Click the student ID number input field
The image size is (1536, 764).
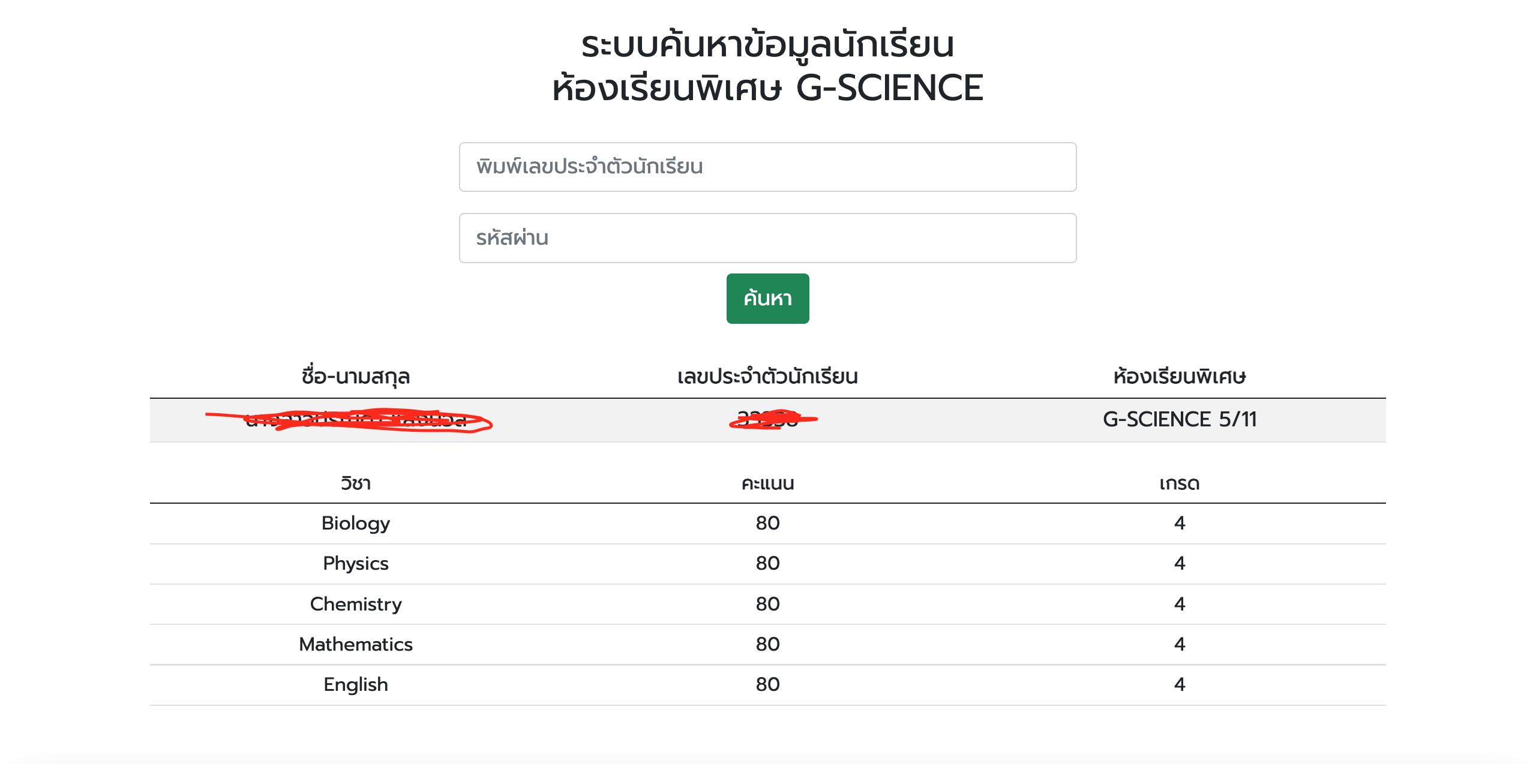767,167
